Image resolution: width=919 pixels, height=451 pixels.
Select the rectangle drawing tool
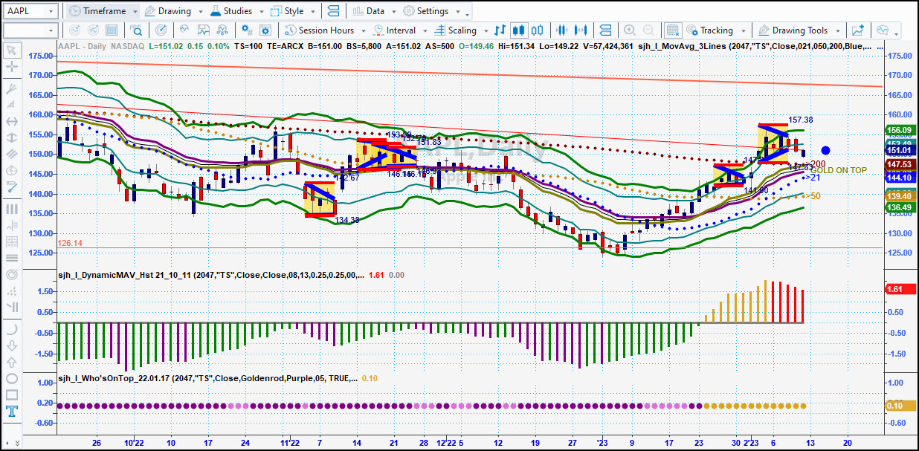tap(11, 395)
